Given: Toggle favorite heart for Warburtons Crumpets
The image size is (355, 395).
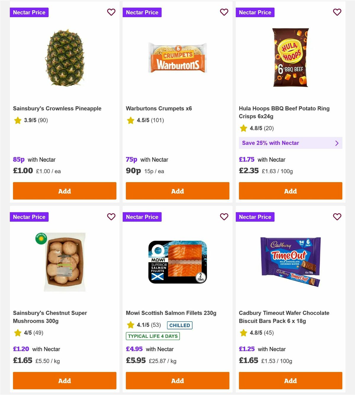Looking at the screenshot, I should click(x=224, y=12).
